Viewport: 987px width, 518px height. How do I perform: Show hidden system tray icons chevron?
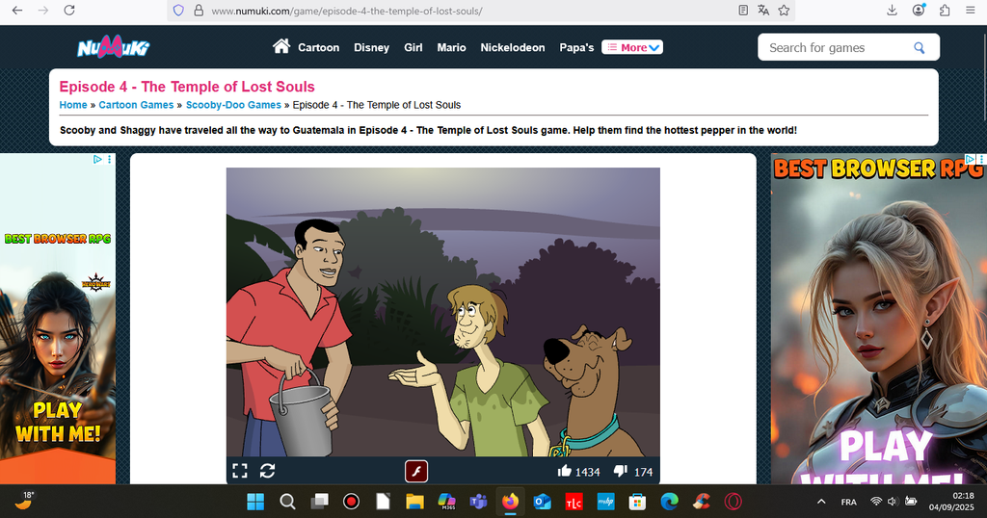point(821,502)
